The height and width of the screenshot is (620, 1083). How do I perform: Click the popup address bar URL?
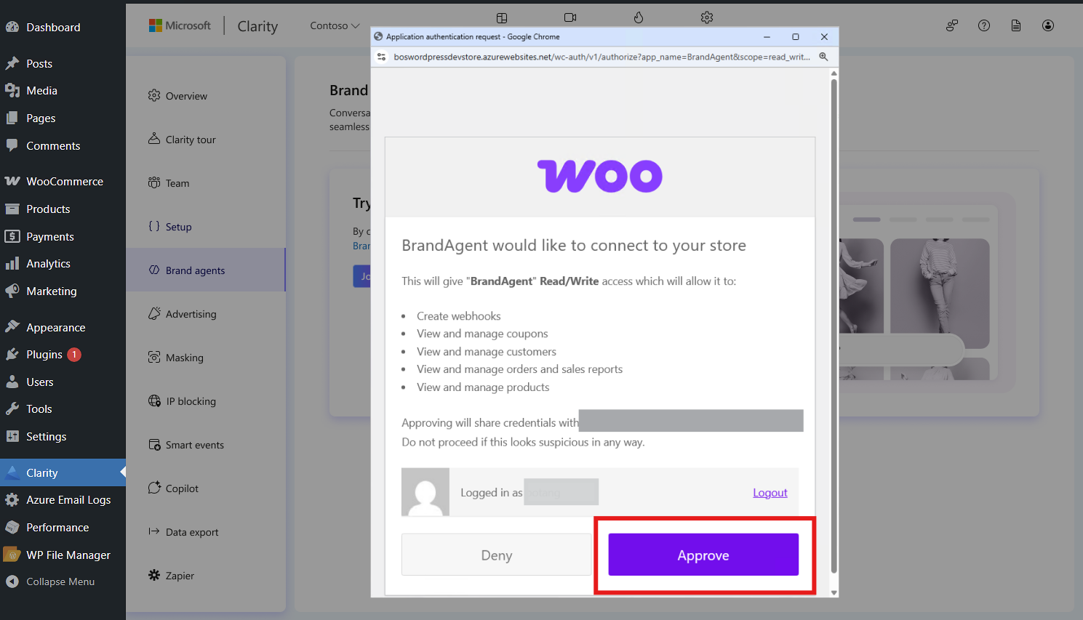602,57
